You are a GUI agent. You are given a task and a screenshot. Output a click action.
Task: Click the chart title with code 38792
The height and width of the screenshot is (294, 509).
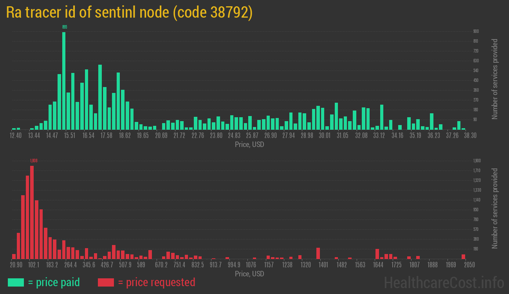[129, 13]
